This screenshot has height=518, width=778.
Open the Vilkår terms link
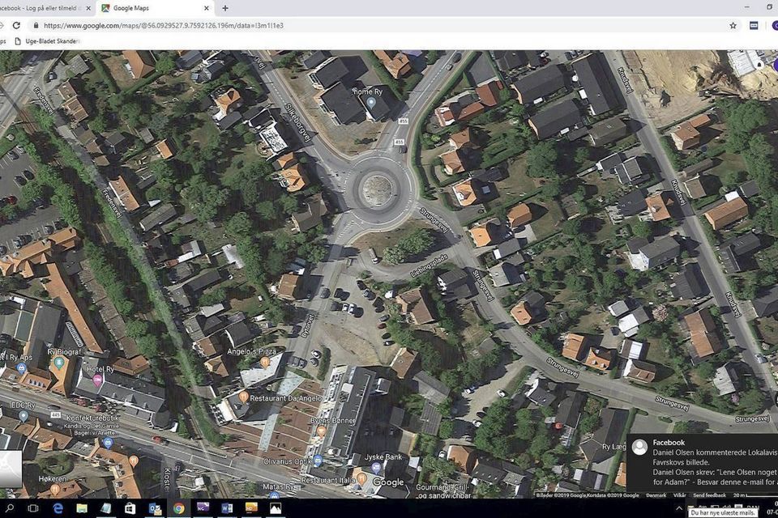(680, 495)
